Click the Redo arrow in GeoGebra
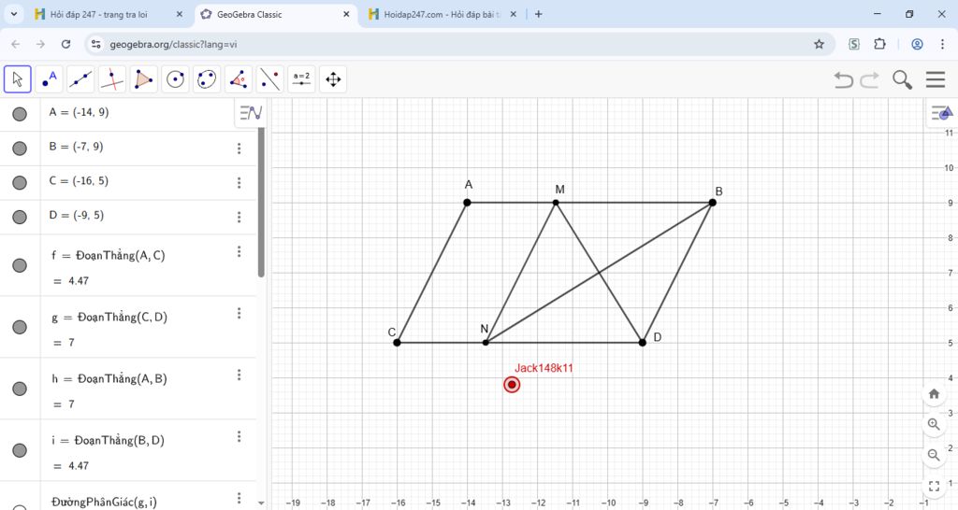 point(869,79)
